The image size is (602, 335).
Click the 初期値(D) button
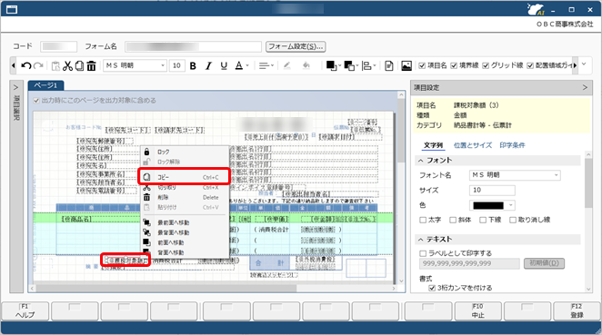click(544, 263)
